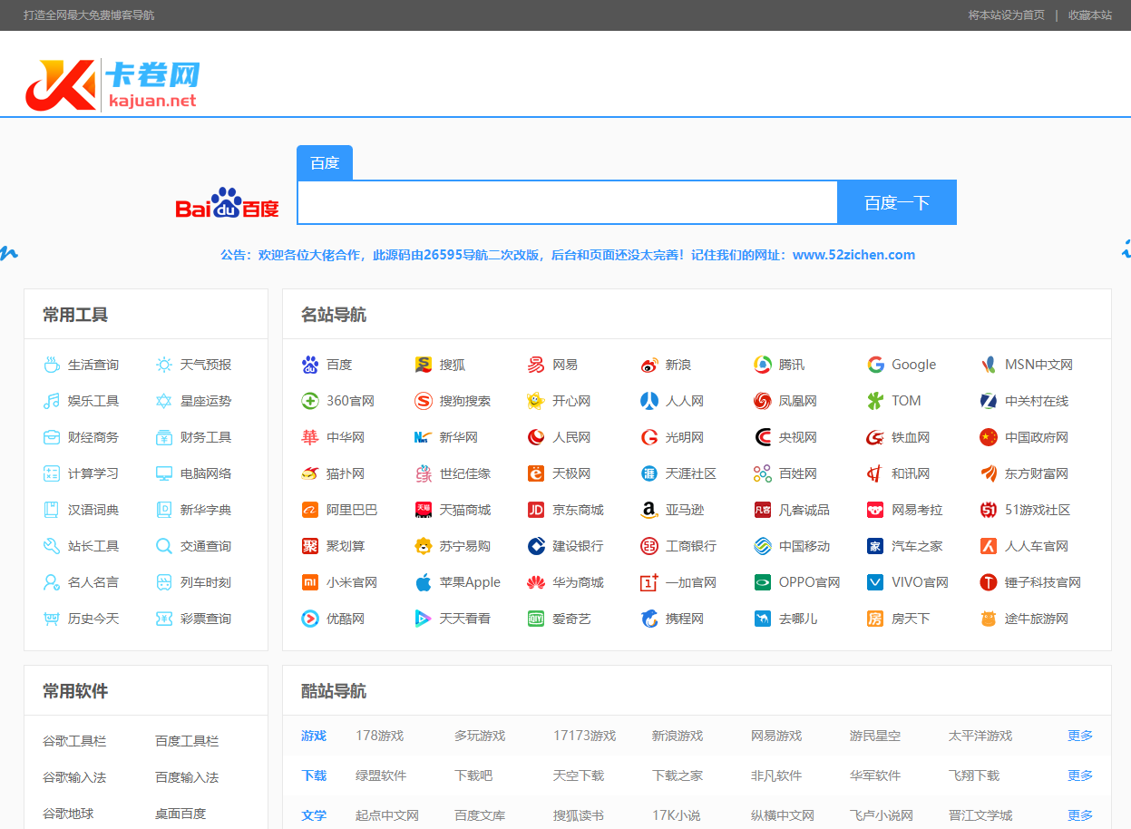Image resolution: width=1131 pixels, height=829 pixels.
Task: Open the 更多 link in 游戏 row
Action: 1080,736
